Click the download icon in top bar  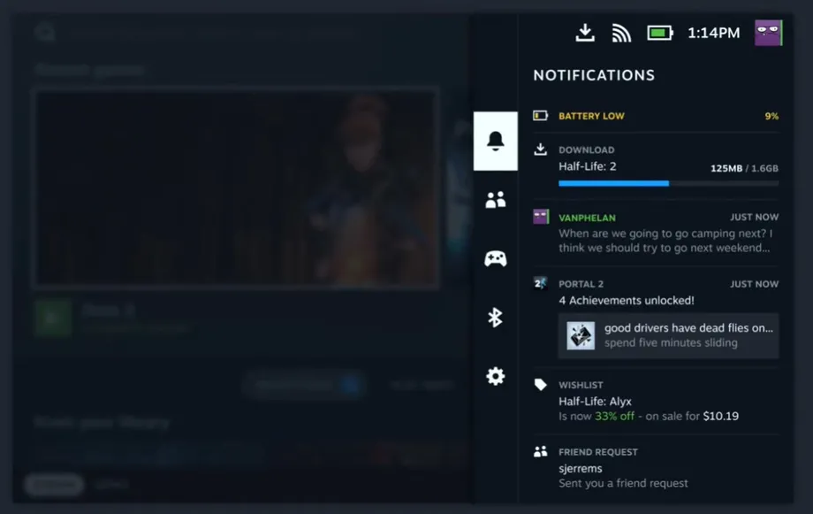pos(584,33)
